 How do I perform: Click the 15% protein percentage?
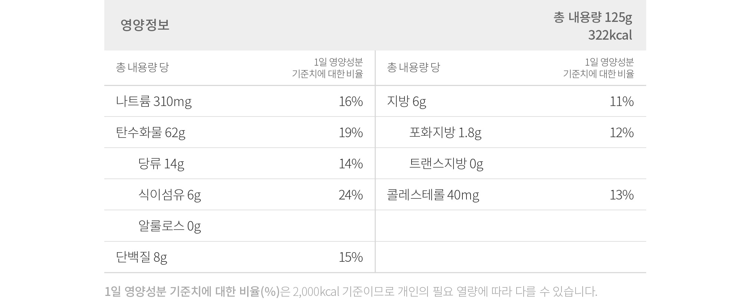351,257
